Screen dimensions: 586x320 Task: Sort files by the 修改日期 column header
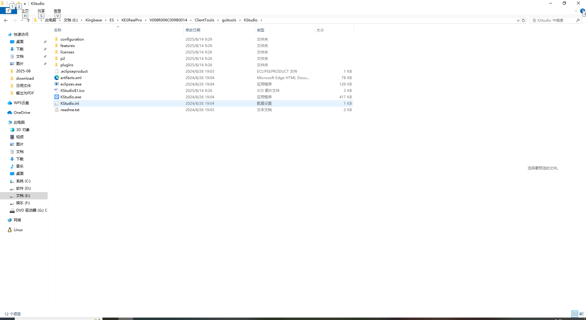pyautogui.click(x=193, y=30)
